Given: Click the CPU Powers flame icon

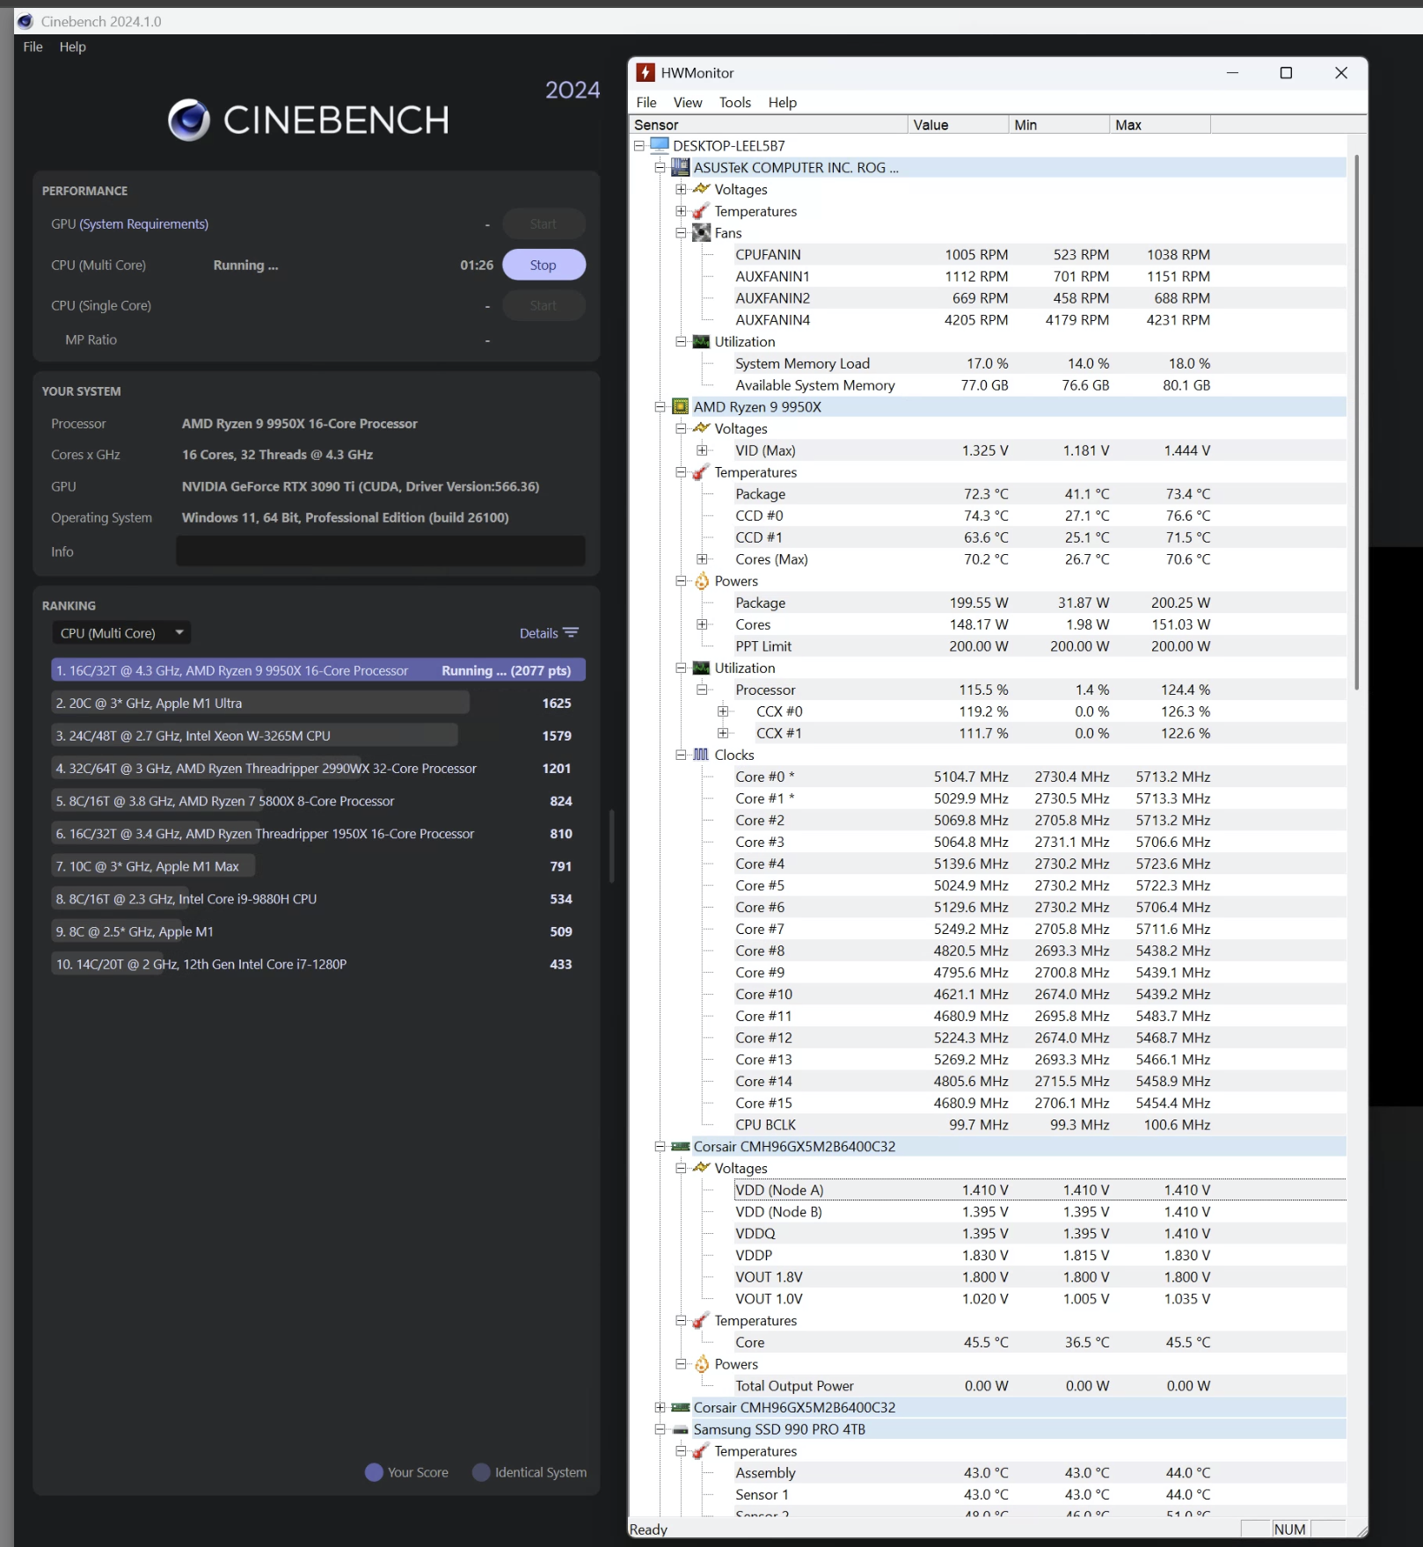Looking at the screenshot, I should click(701, 580).
